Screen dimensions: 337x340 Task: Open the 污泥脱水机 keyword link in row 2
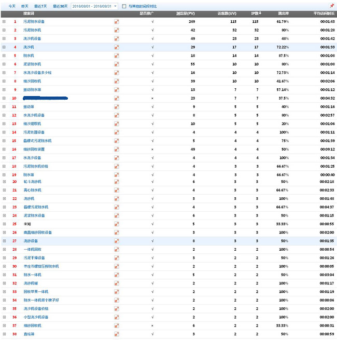point(32,30)
